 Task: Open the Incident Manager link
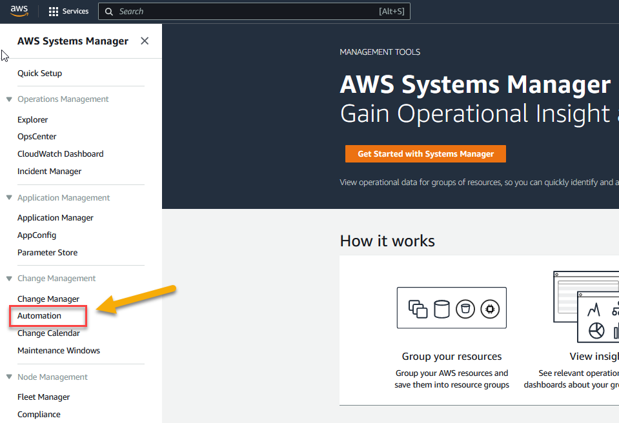49,171
